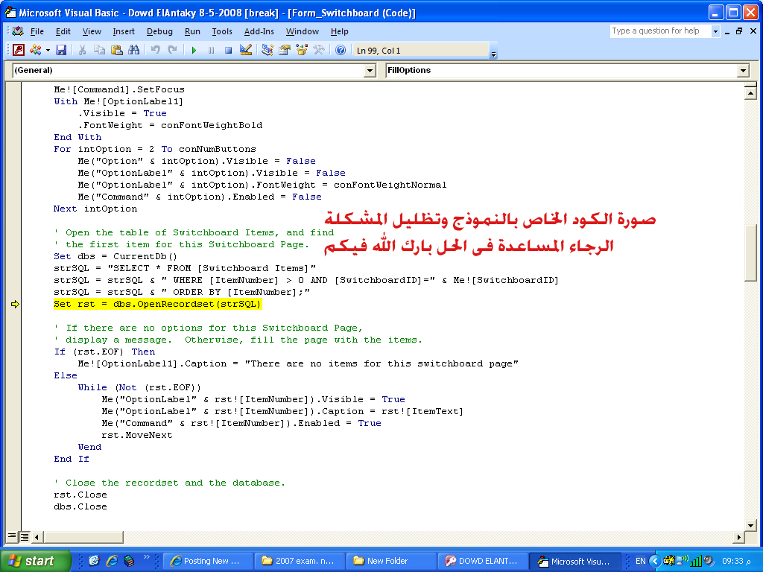Viewport: 763px width, 572px height.
Task: Open the Run menu
Action: (192, 31)
